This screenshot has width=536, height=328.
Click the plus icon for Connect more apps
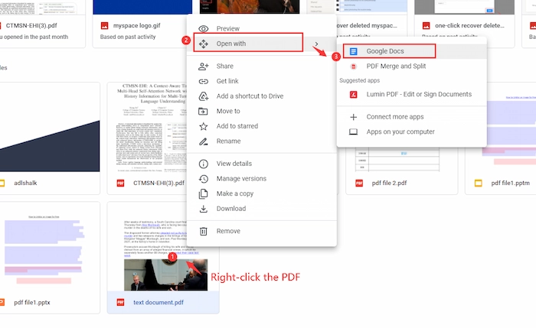click(x=354, y=117)
